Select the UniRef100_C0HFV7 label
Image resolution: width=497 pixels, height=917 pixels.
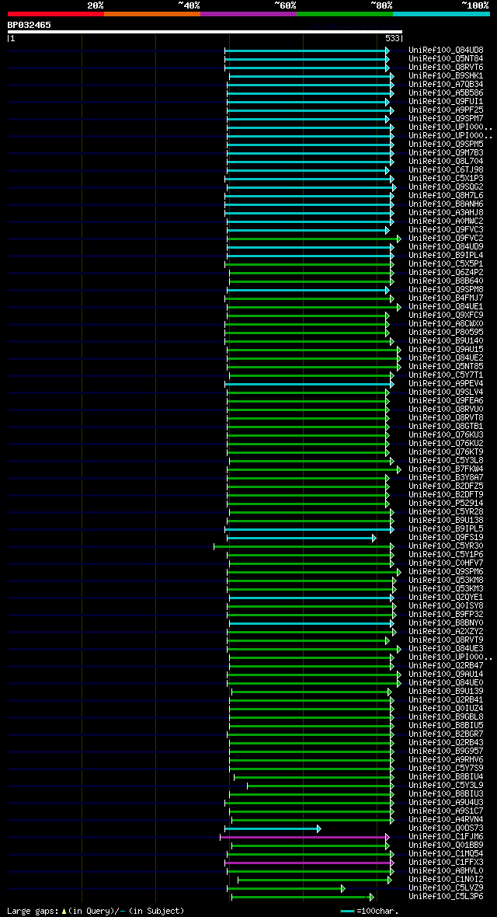pos(446,563)
